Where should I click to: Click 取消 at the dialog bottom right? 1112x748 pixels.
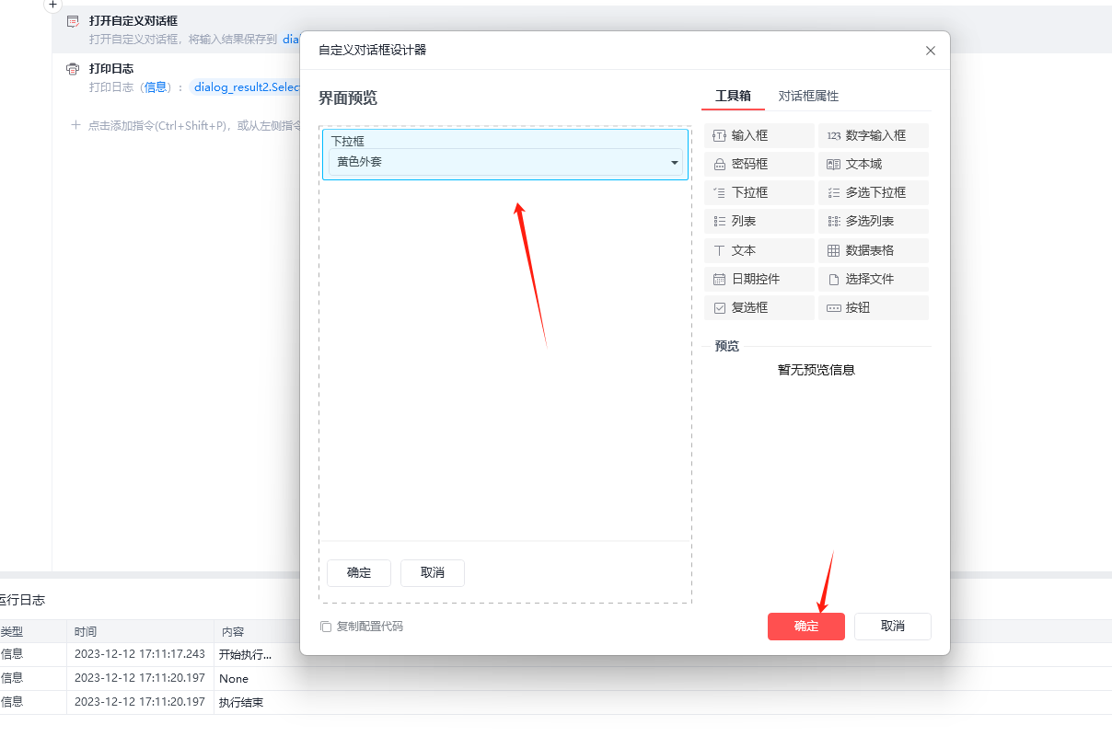(x=893, y=627)
